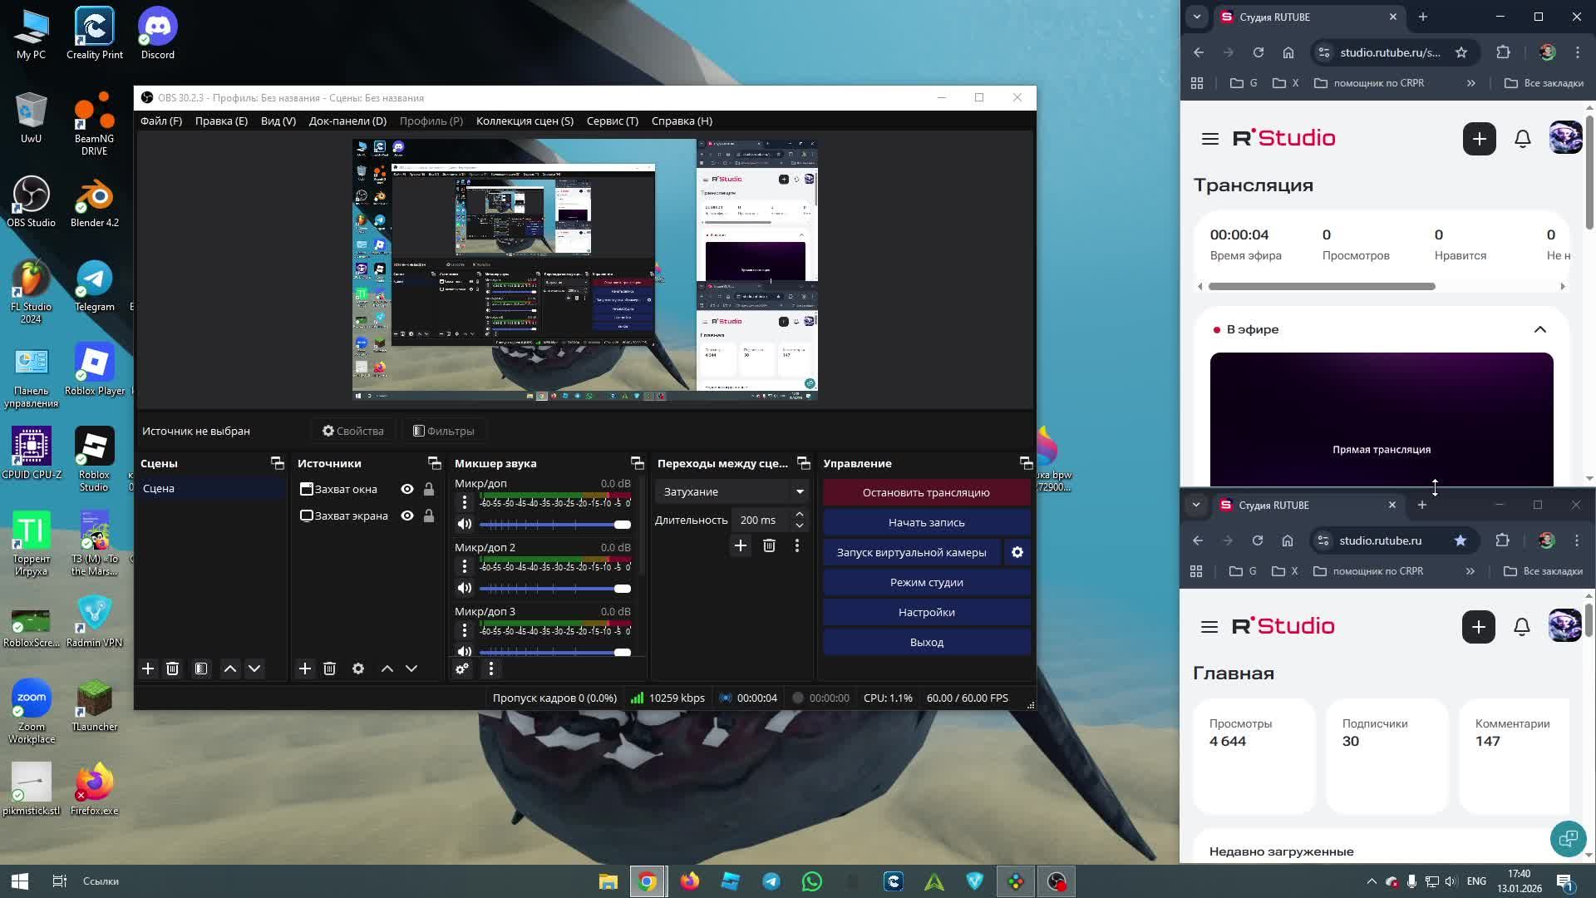Open source properties gear in Sources panel
This screenshot has width=1596, height=898.
[358, 669]
